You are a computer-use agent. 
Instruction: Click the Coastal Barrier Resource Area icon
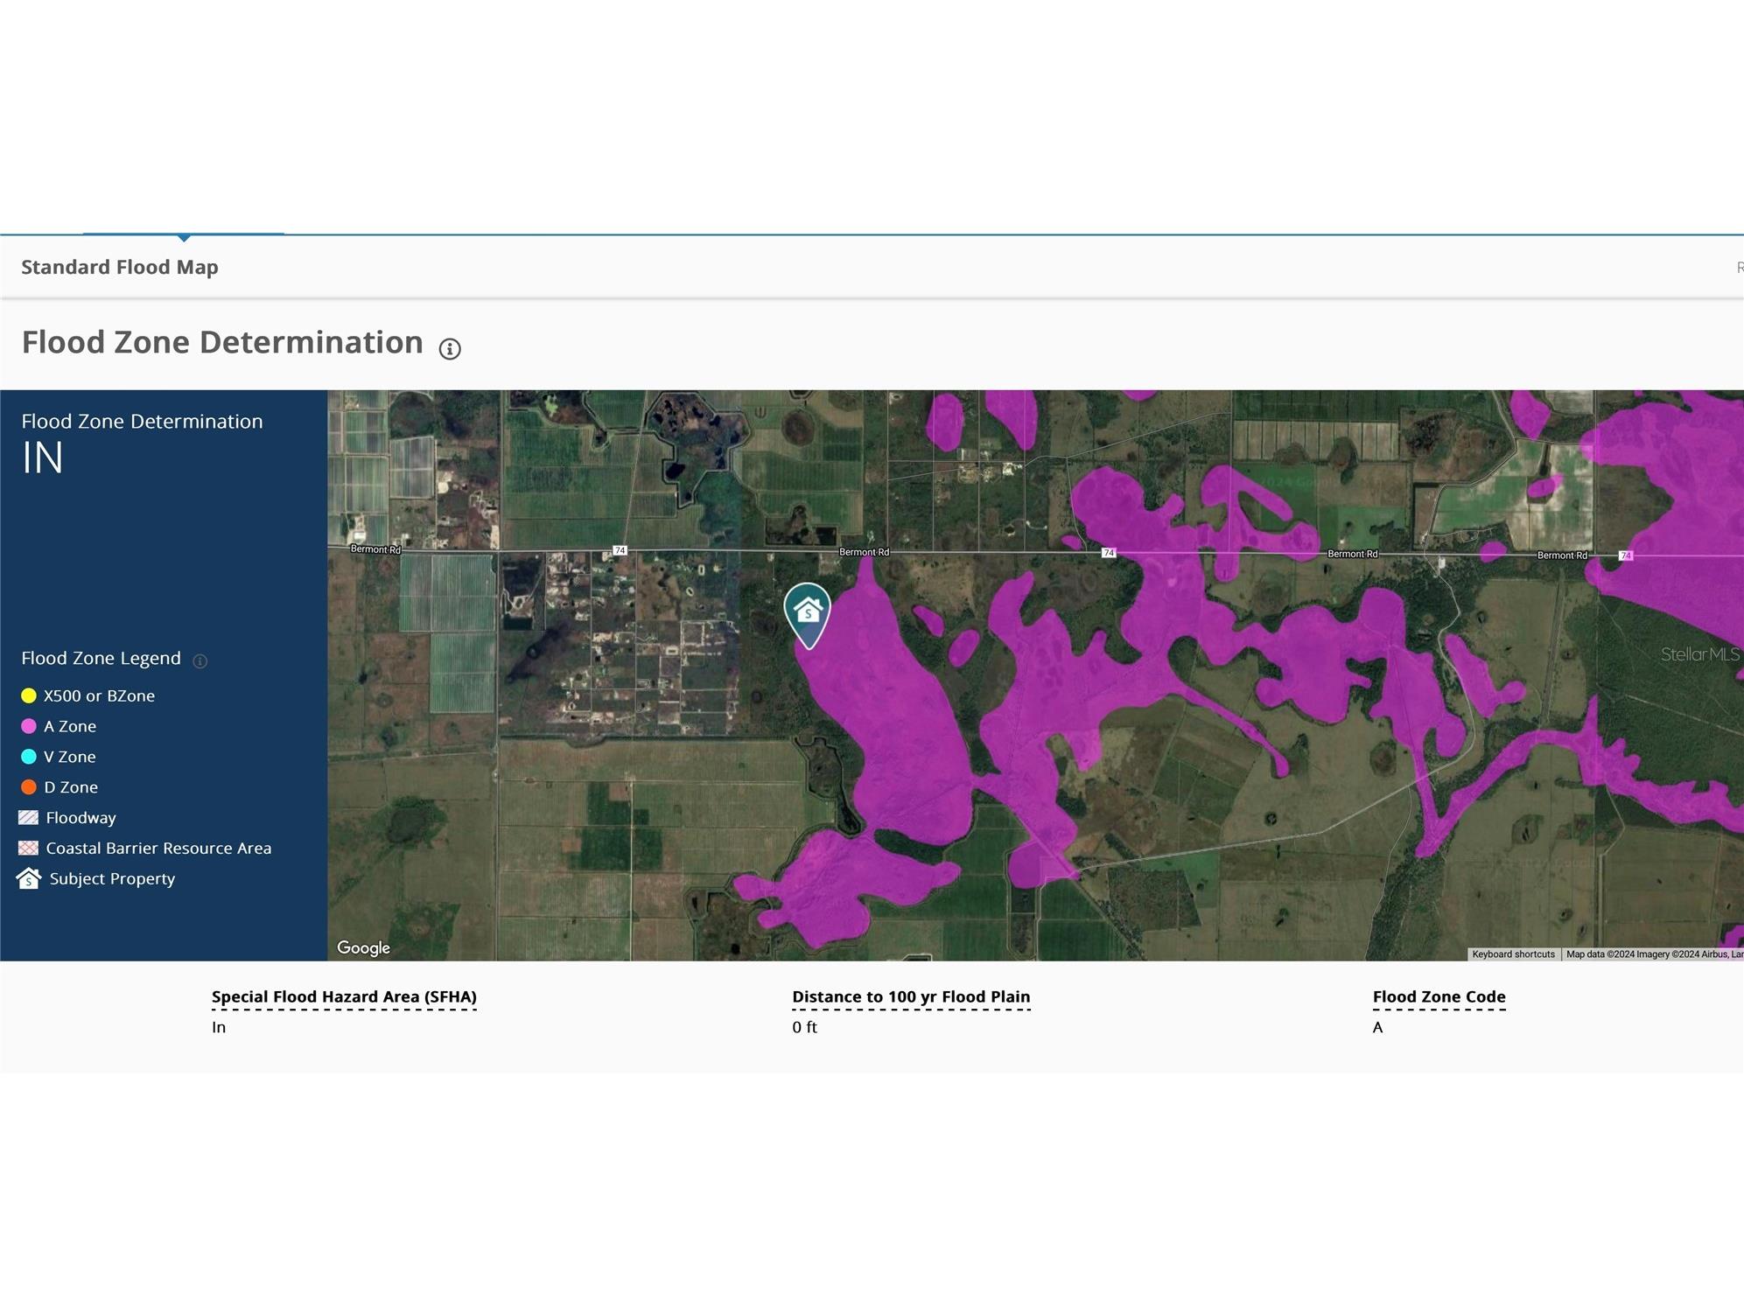click(x=28, y=848)
